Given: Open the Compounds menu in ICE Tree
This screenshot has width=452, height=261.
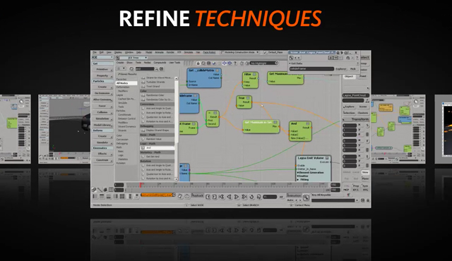Looking at the screenshot, I should [x=160, y=63].
